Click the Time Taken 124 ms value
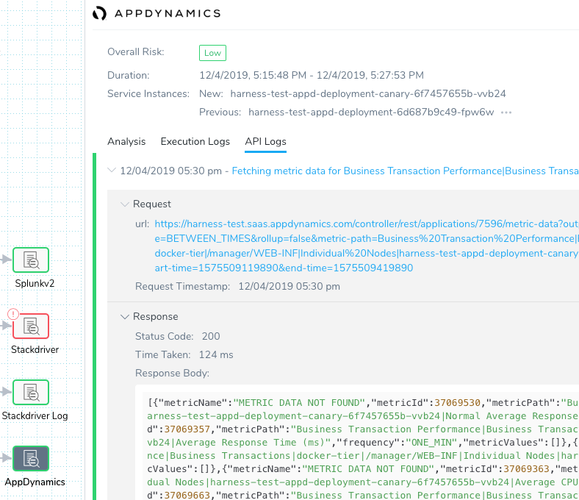Screen dimensions: 579x500 (216, 354)
